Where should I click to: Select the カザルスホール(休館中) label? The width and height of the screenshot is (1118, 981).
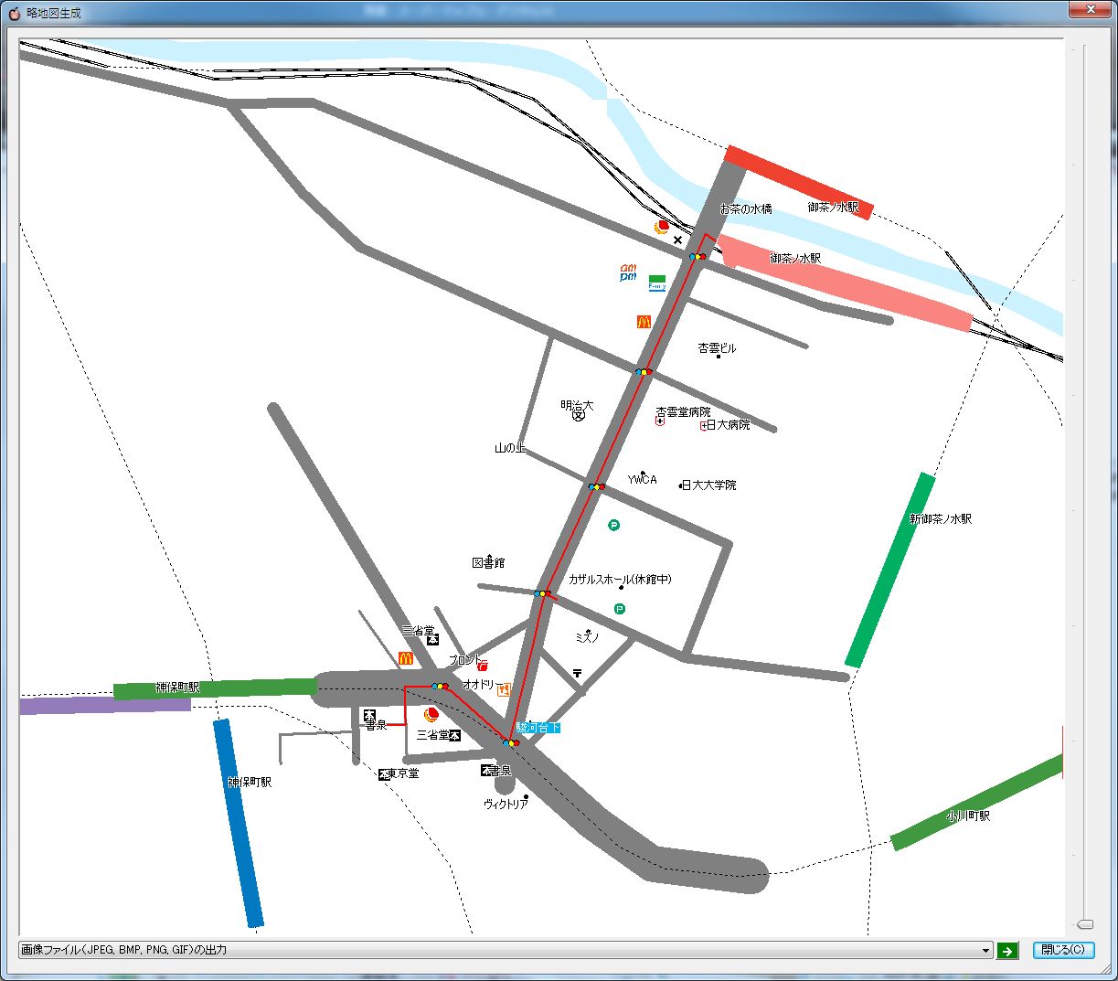[x=620, y=580]
